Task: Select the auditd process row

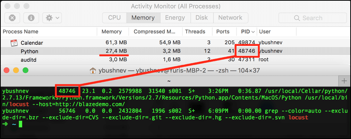Action: 175,60
